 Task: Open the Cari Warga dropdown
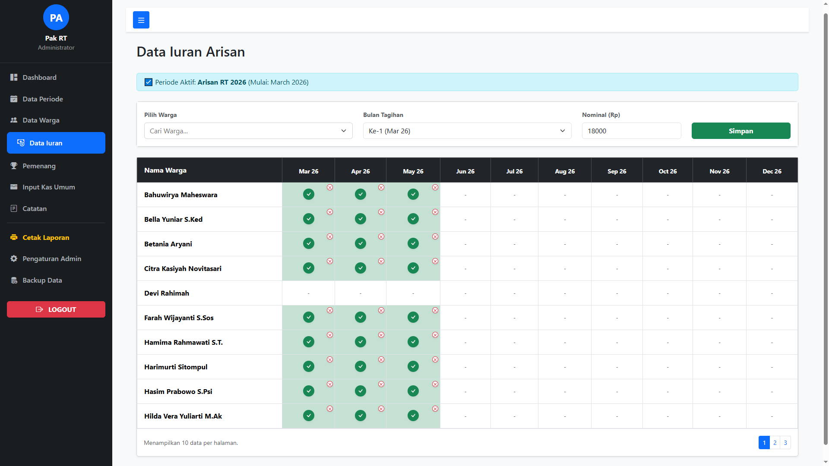tap(248, 131)
